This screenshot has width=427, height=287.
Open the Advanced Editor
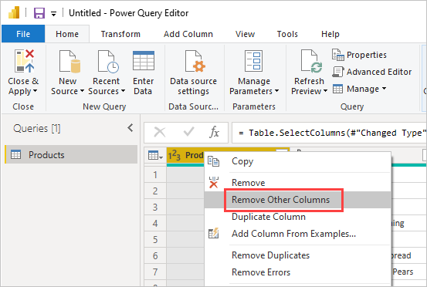tap(371, 72)
